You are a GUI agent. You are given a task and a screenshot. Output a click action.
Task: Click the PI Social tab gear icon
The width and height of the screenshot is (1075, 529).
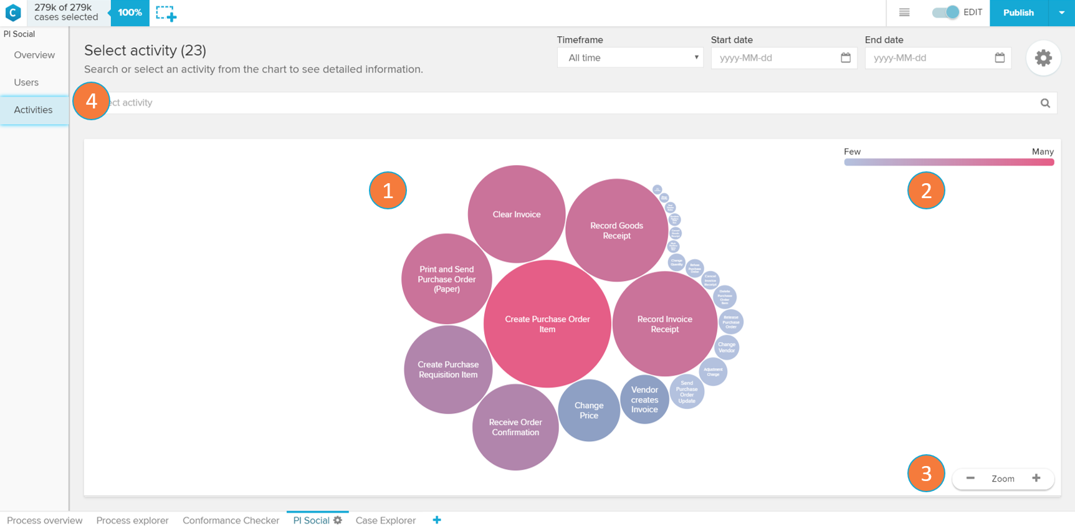point(338,520)
